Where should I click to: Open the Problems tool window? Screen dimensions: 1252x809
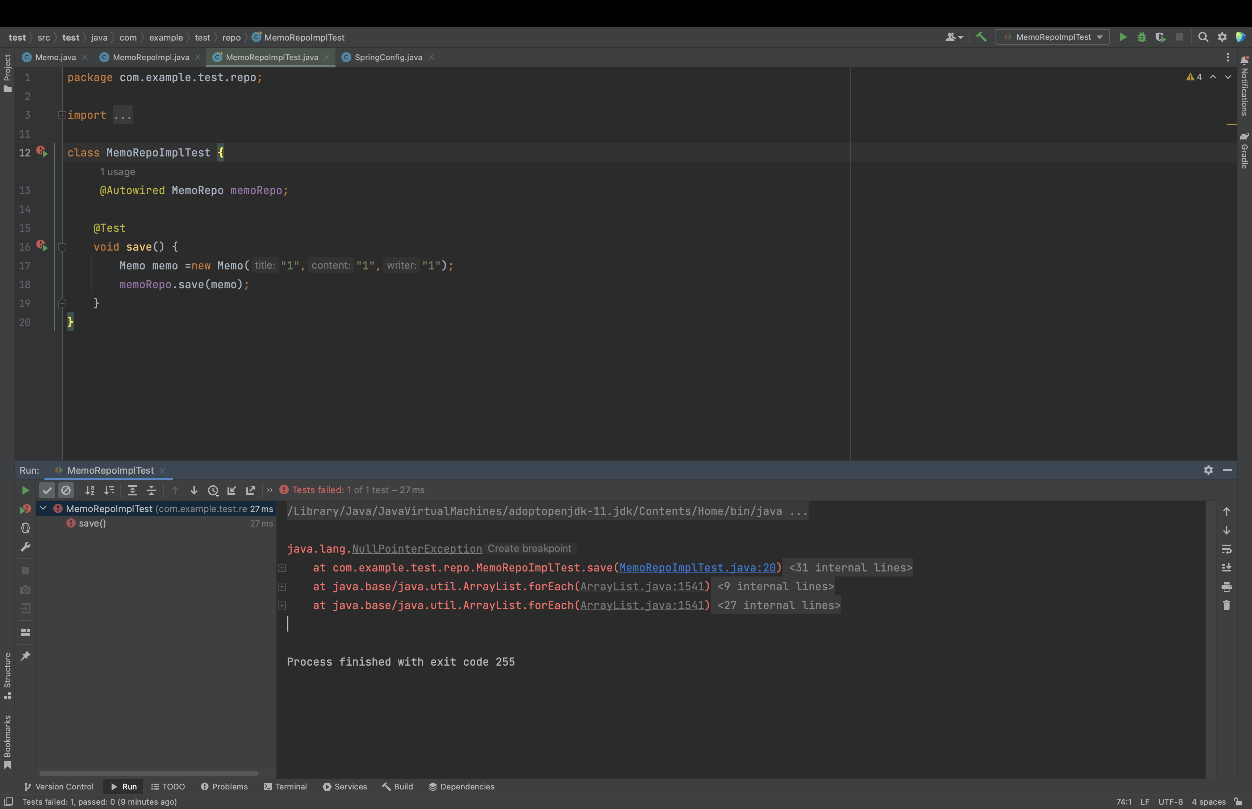coord(224,787)
